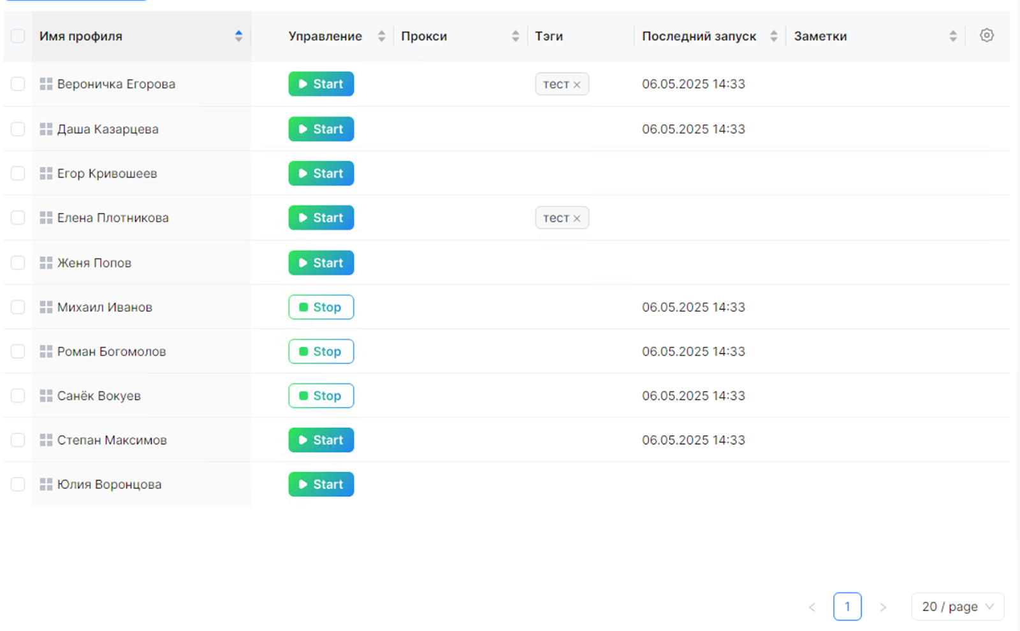Image resolution: width=1020 pixels, height=631 pixels.
Task: Toggle the select-all checkbox in the header
Action: (x=18, y=36)
